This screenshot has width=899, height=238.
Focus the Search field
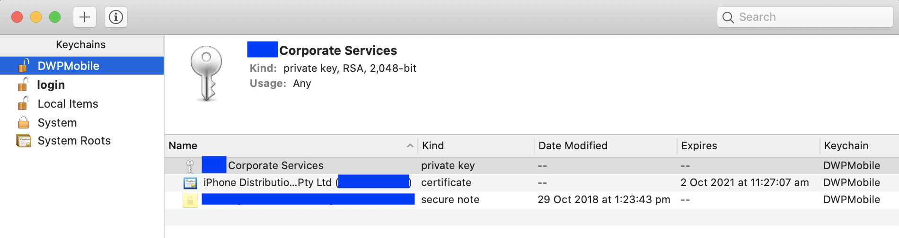(x=805, y=17)
